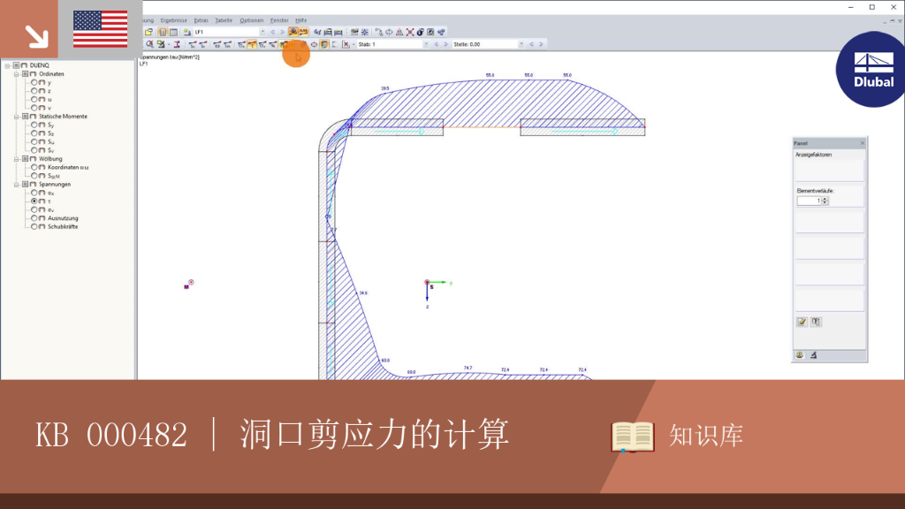Close the Panel window

pyautogui.click(x=863, y=143)
